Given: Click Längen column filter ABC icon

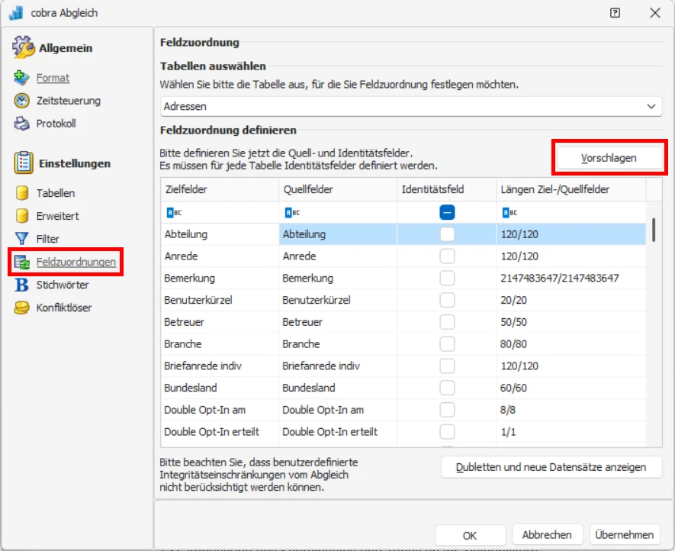Looking at the screenshot, I should 509,212.
